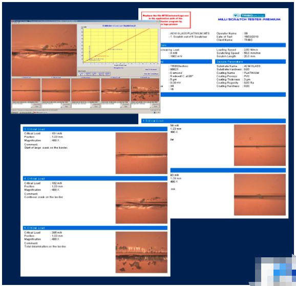Click the red logo placeholder box on the report
The image size is (296, 286).
pos(166,20)
